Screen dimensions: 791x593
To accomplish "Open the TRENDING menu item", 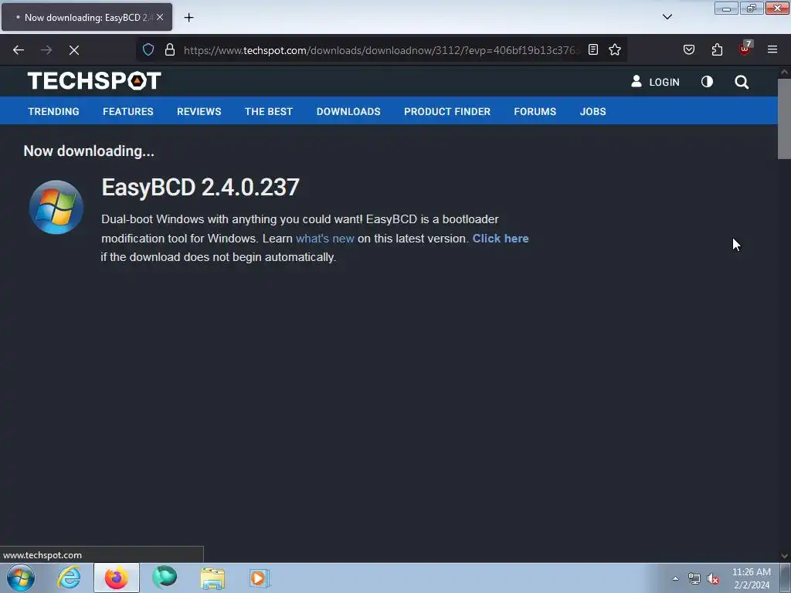I will 53,111.
